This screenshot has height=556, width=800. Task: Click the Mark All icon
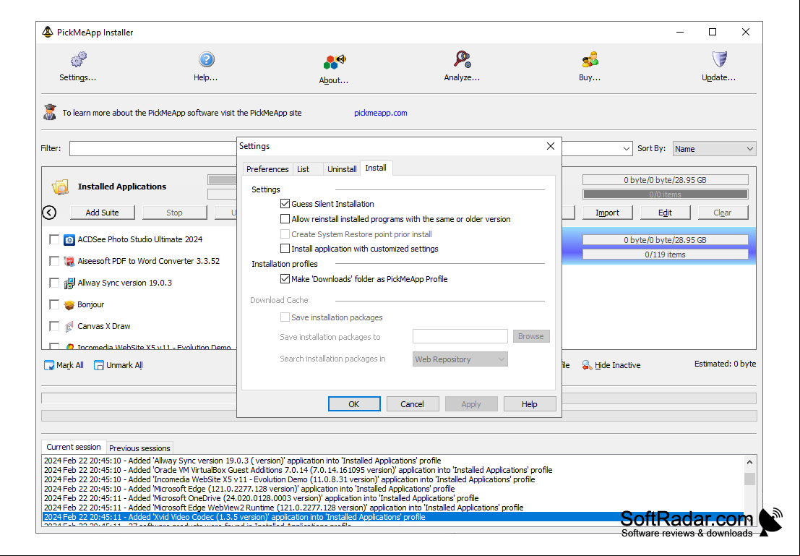(x=49, y=365)
